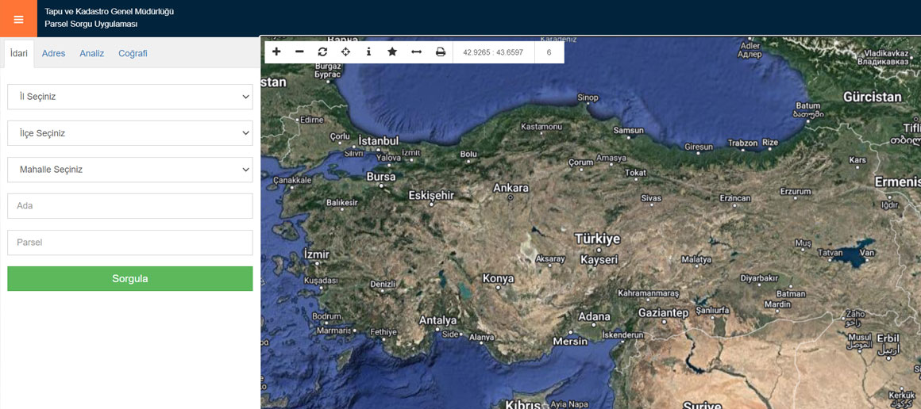Switch to the Adres tab
The height and width of the screenshot is (409, 921).
(53, 54)
